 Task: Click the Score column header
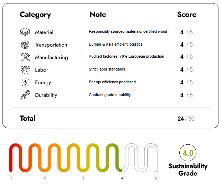[186, 15]
